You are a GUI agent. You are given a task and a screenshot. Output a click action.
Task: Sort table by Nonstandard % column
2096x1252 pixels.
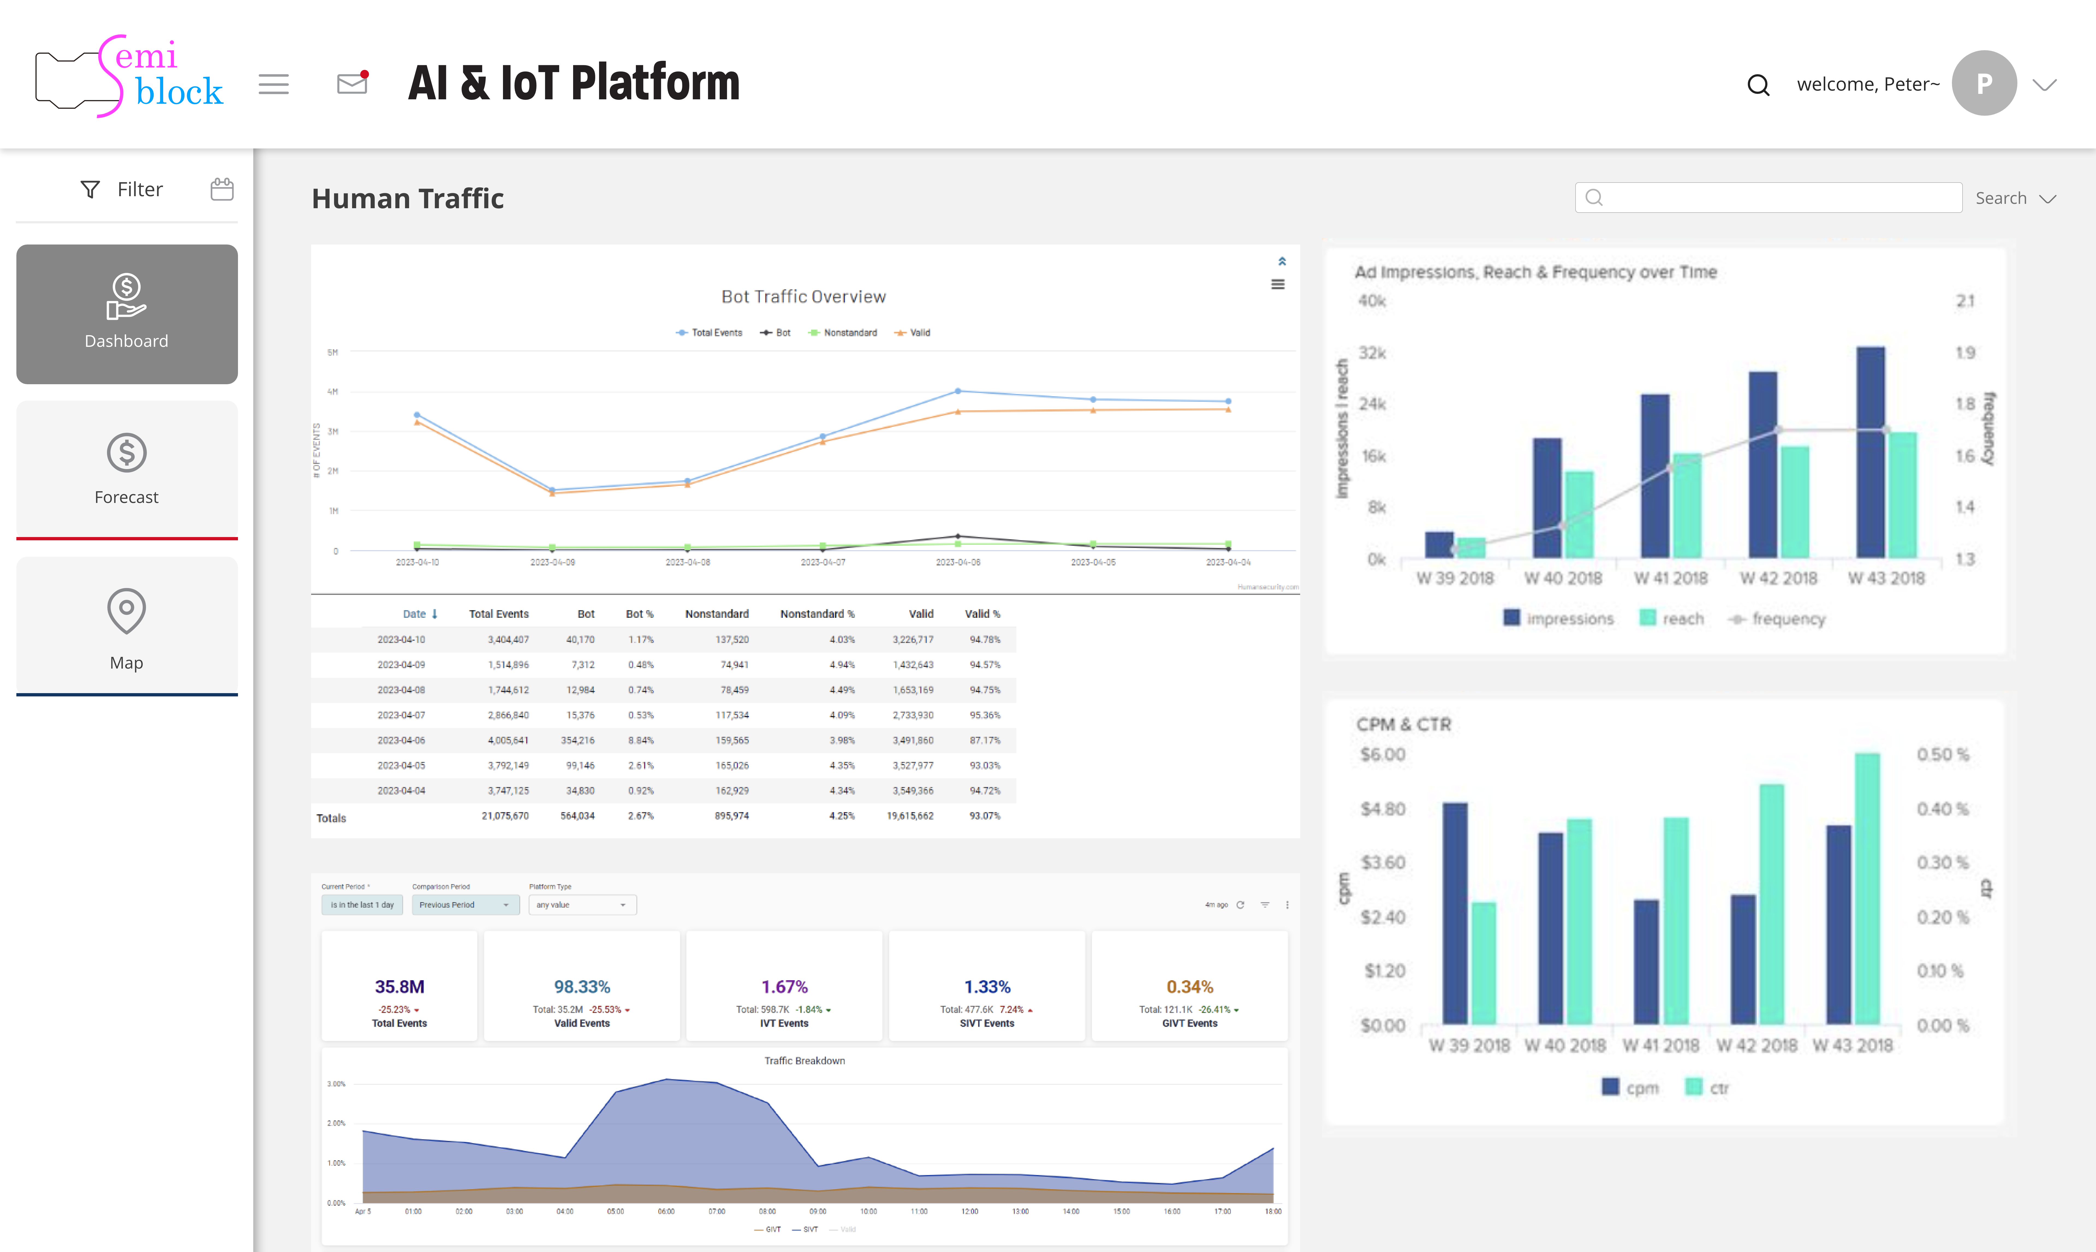click(818, 614)
